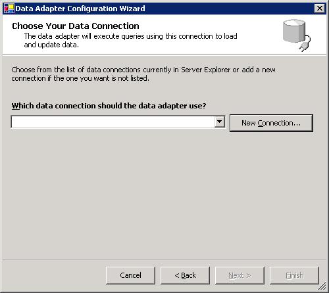
Task: Click the data adapter description subtitle
Action: [130, 40]
